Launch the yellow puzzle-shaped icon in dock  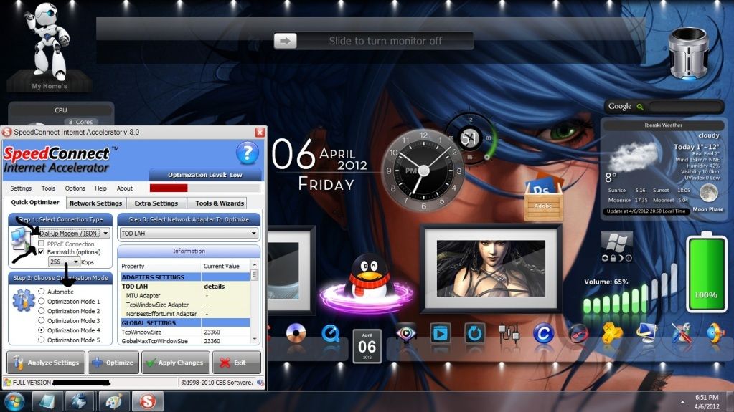(x=612, y=334)
